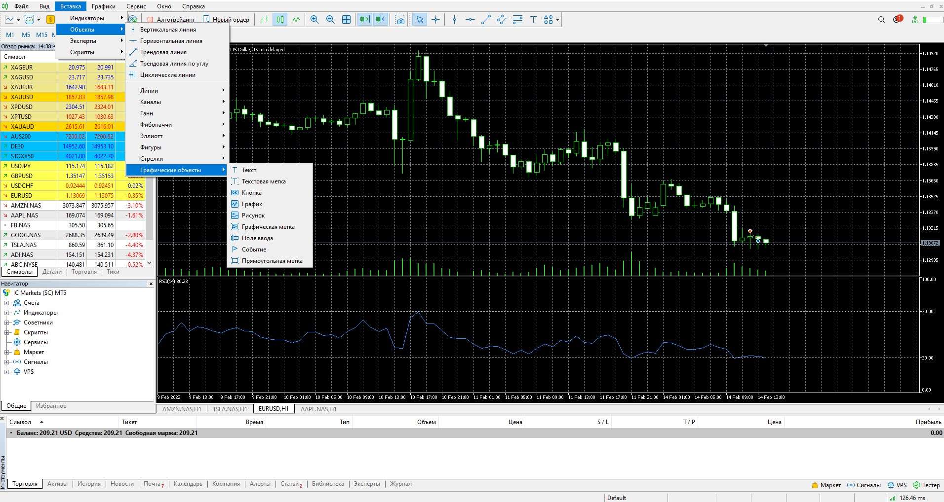Screen dimensions: 944x502
Task: Click the search magnifier icon
Action: click(881, 20)
